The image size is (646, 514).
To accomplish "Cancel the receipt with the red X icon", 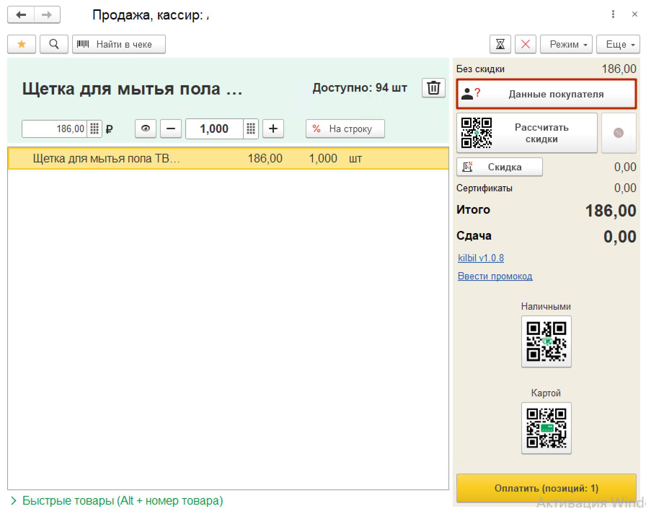I will [526, 44].
